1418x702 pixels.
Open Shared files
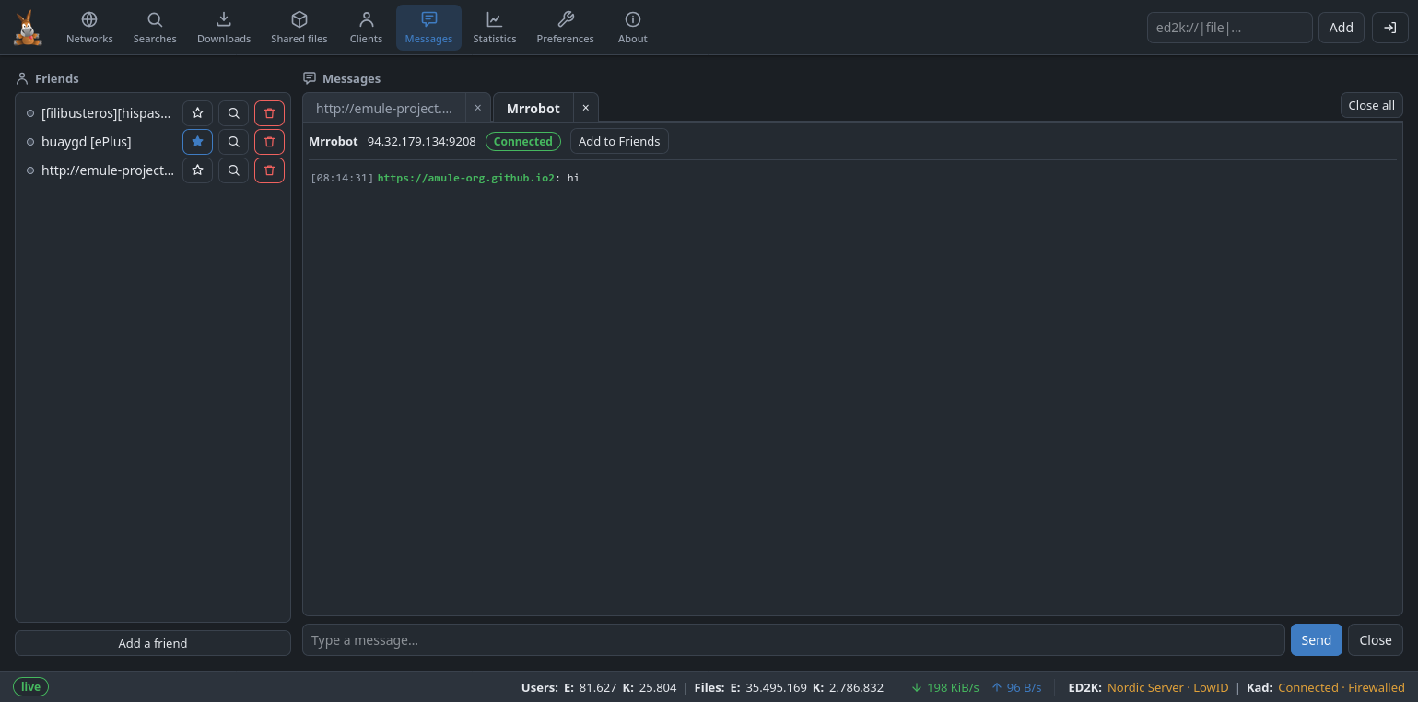[x=299, y=28]
